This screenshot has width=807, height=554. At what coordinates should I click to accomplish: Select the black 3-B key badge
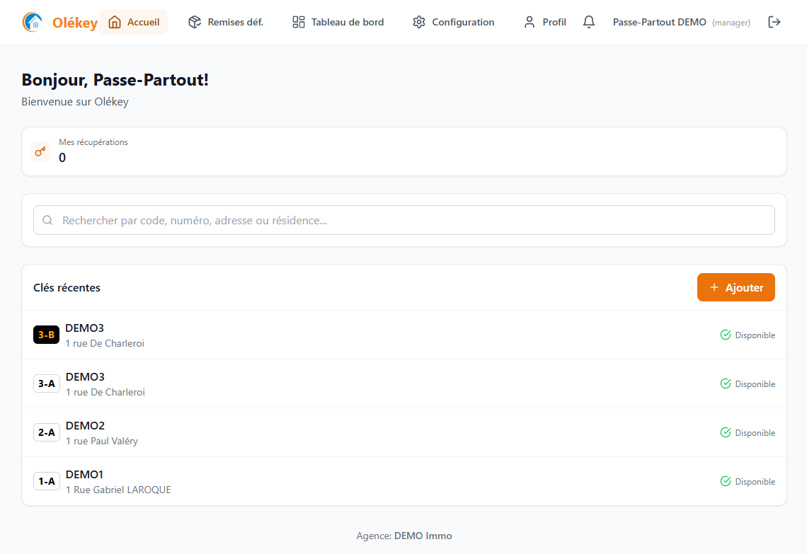pos(46,334)
